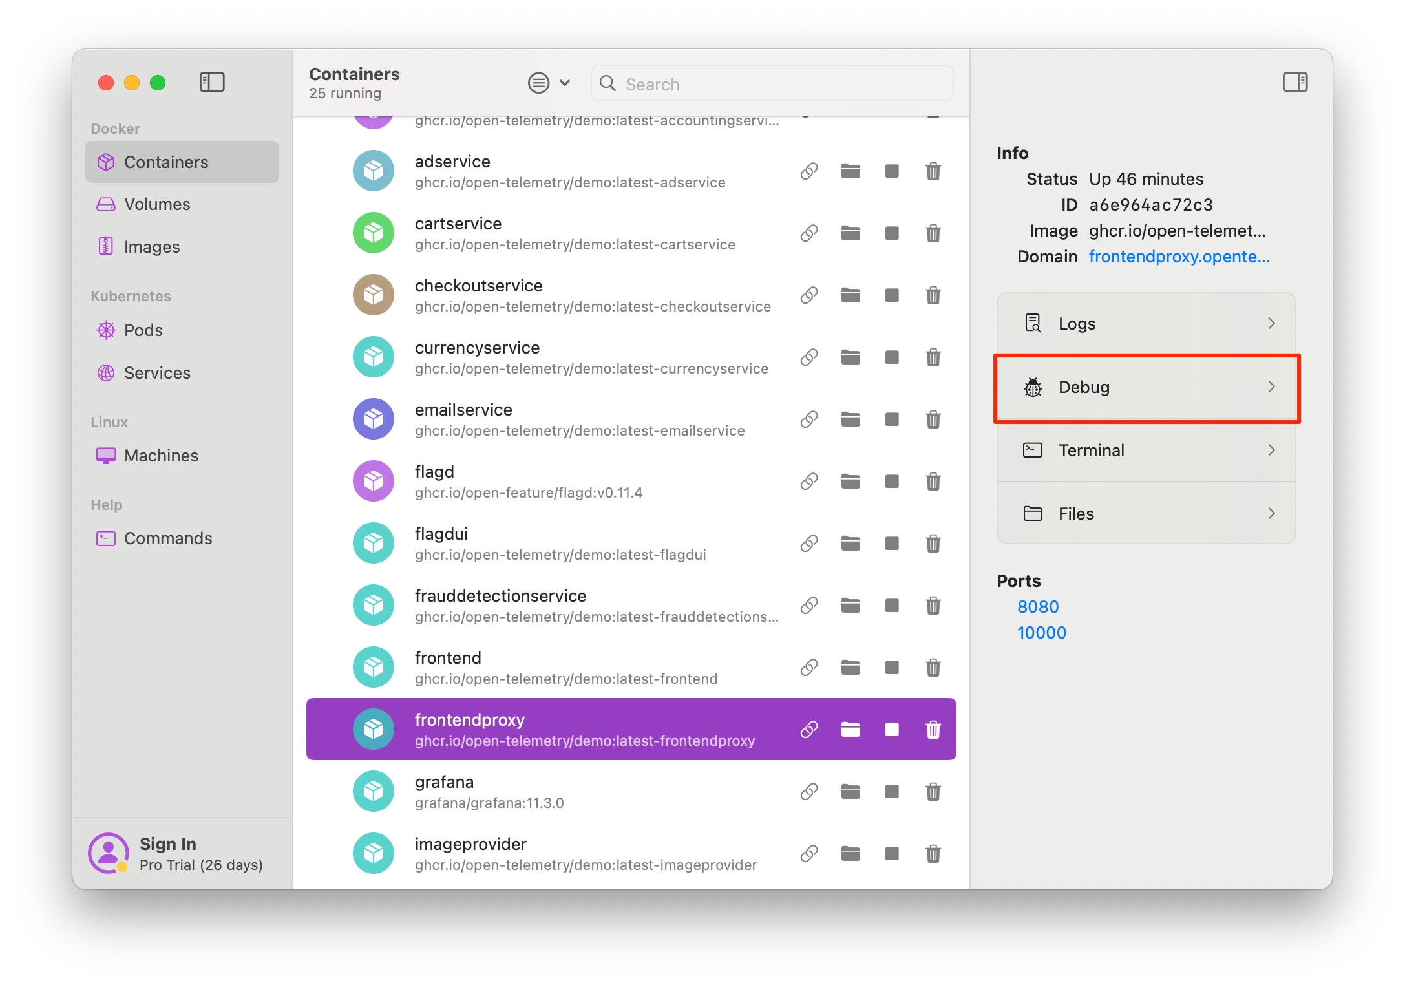The image size is (1405, 985).
Task: Delete the flagd container
Action: (x=933, y=482)
